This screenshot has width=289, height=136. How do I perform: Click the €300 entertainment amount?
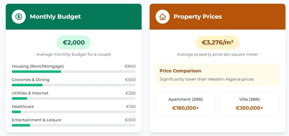click(x=130, y=120)
